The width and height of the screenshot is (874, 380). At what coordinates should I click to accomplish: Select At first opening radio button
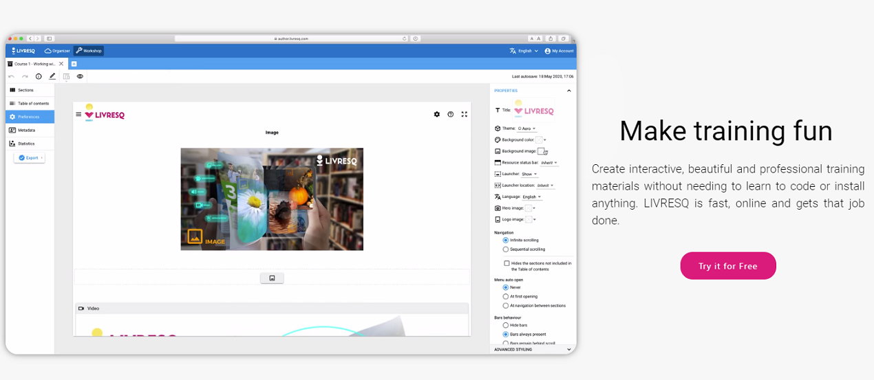coord(506,297)
